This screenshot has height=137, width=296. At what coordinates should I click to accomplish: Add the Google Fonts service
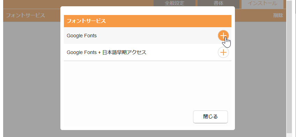point(223,36)
